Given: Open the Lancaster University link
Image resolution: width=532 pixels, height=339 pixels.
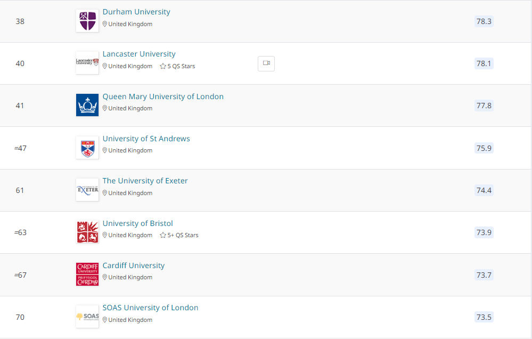Looking at the screenshot, I should pos(139,54).
